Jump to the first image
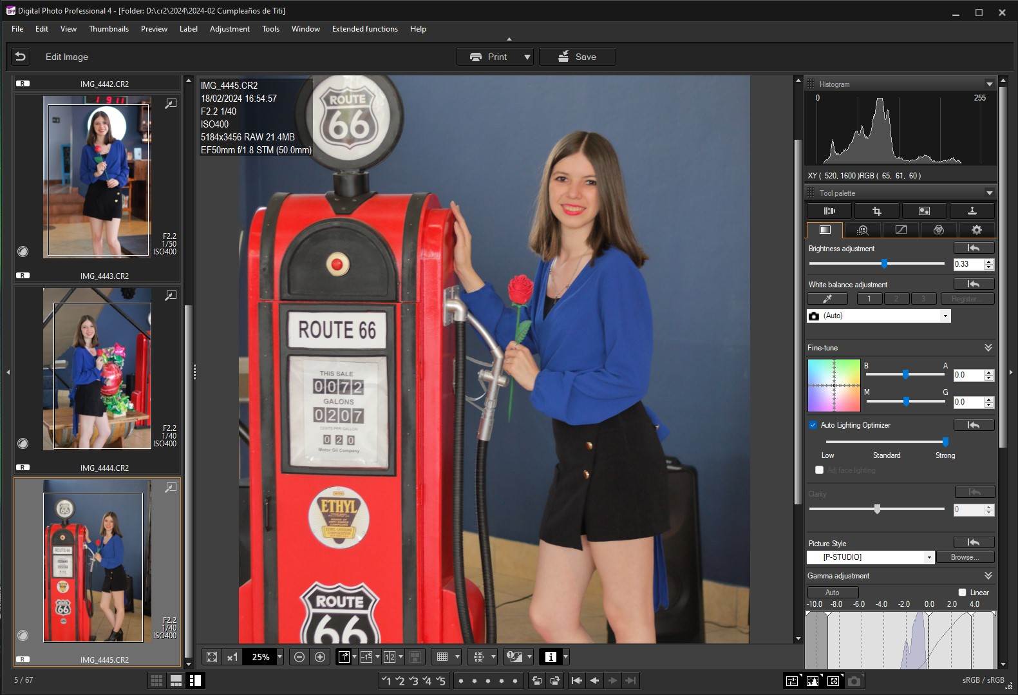This screenshot has height=695, width=1018. [577, 680]
